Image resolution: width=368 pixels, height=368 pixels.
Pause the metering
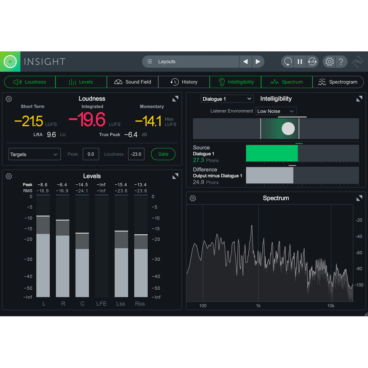[x=300, y=61]
